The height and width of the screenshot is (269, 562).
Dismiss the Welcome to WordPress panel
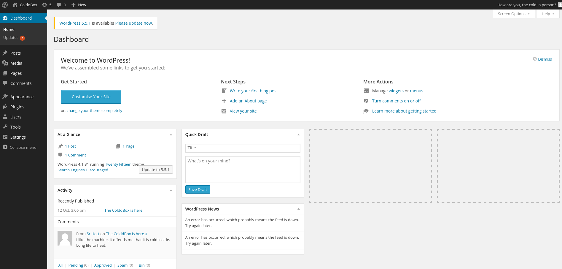coord(542,59)
